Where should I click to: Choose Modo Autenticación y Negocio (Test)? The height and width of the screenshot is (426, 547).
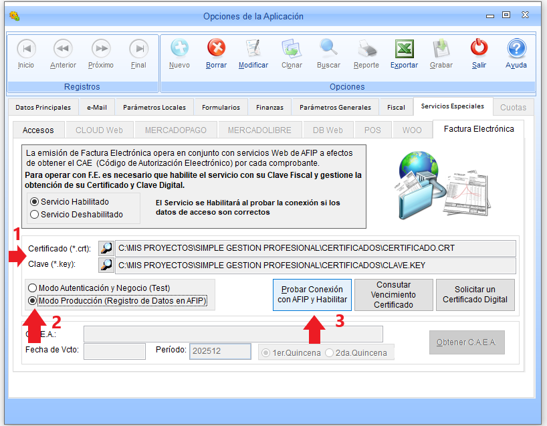click(33, 288)
